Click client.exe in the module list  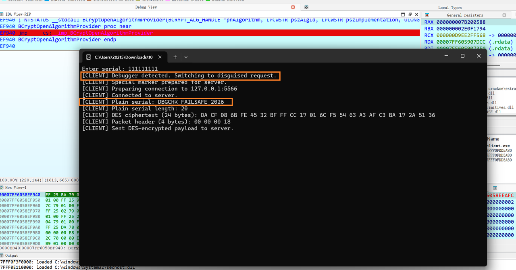coord(499,146)
